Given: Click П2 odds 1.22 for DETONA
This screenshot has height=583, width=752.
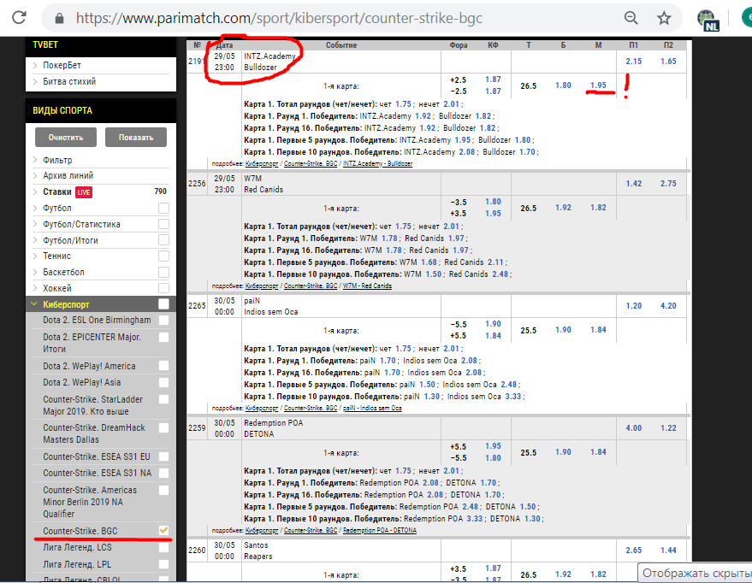Looking at the screenshot, I should (x=668, y=427).
